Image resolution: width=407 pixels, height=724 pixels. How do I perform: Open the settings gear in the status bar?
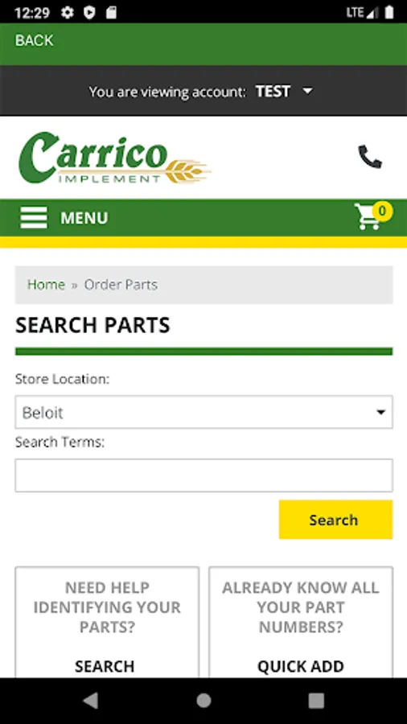68,12
